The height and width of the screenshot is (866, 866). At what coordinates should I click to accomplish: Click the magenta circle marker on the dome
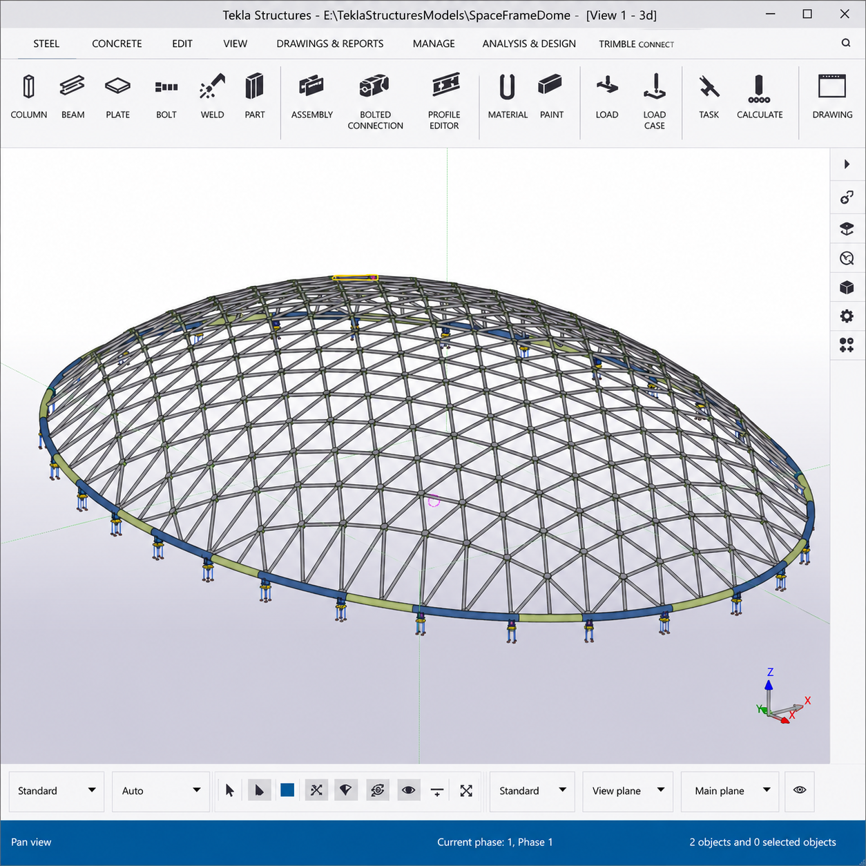(x=434, y=501)
